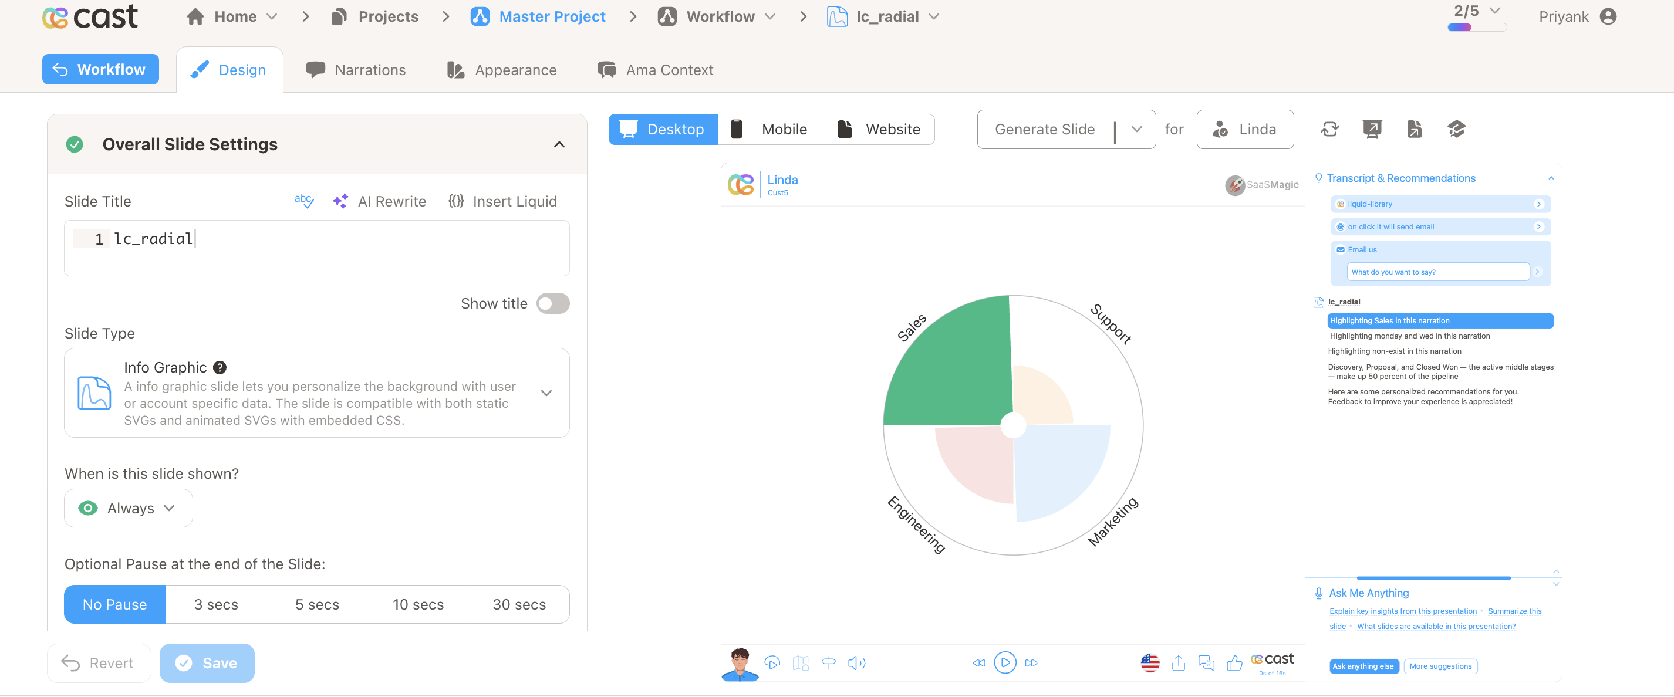The width and height of the screenshot is (1674, 697).
Task: Switch to the Narrations tab
Action: tap(356, 69)
